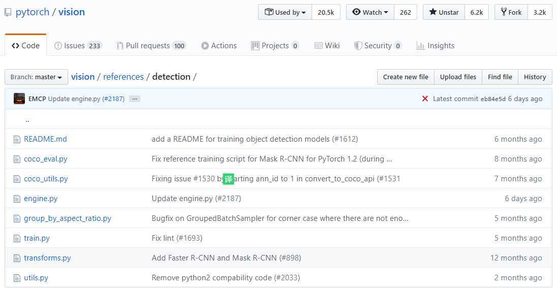Click the file icon next to train.py
Screen dimensions: 557x292
point(17,239)
